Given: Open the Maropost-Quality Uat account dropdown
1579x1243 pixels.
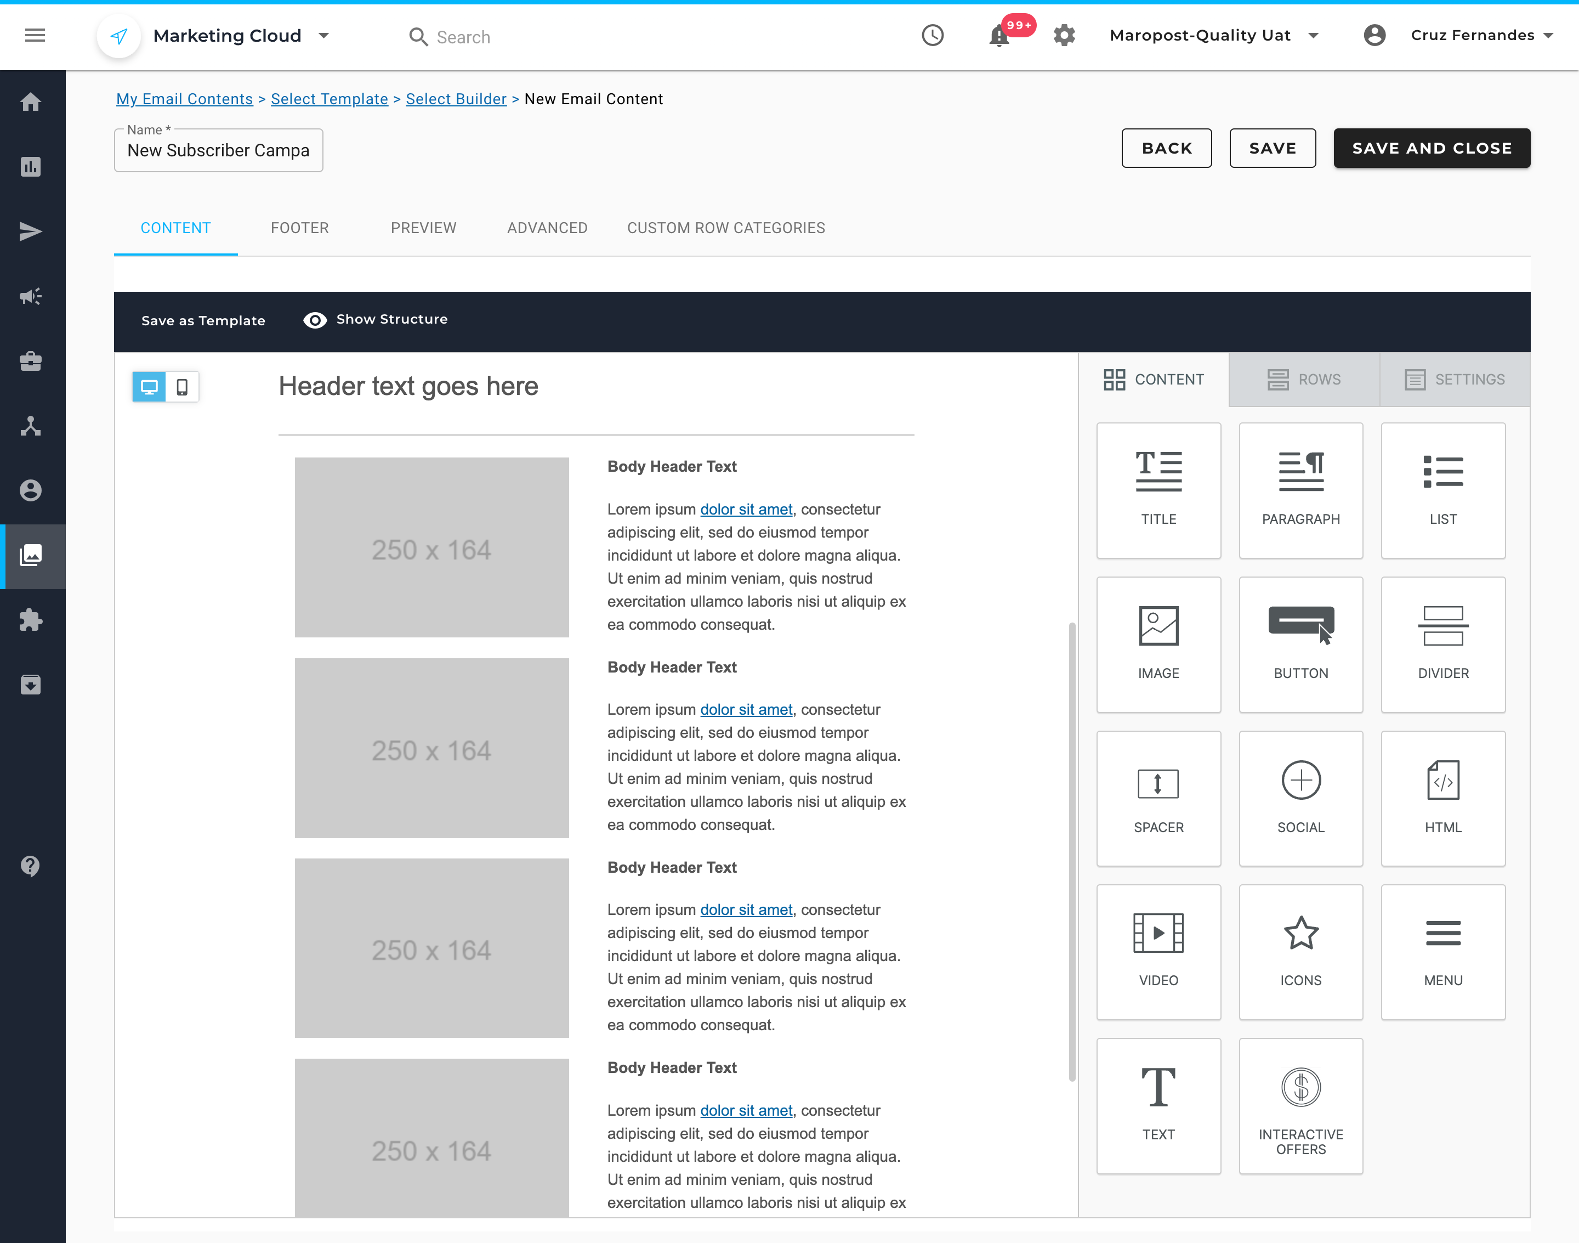Looking at the screenshot, I should (1313, 36).
